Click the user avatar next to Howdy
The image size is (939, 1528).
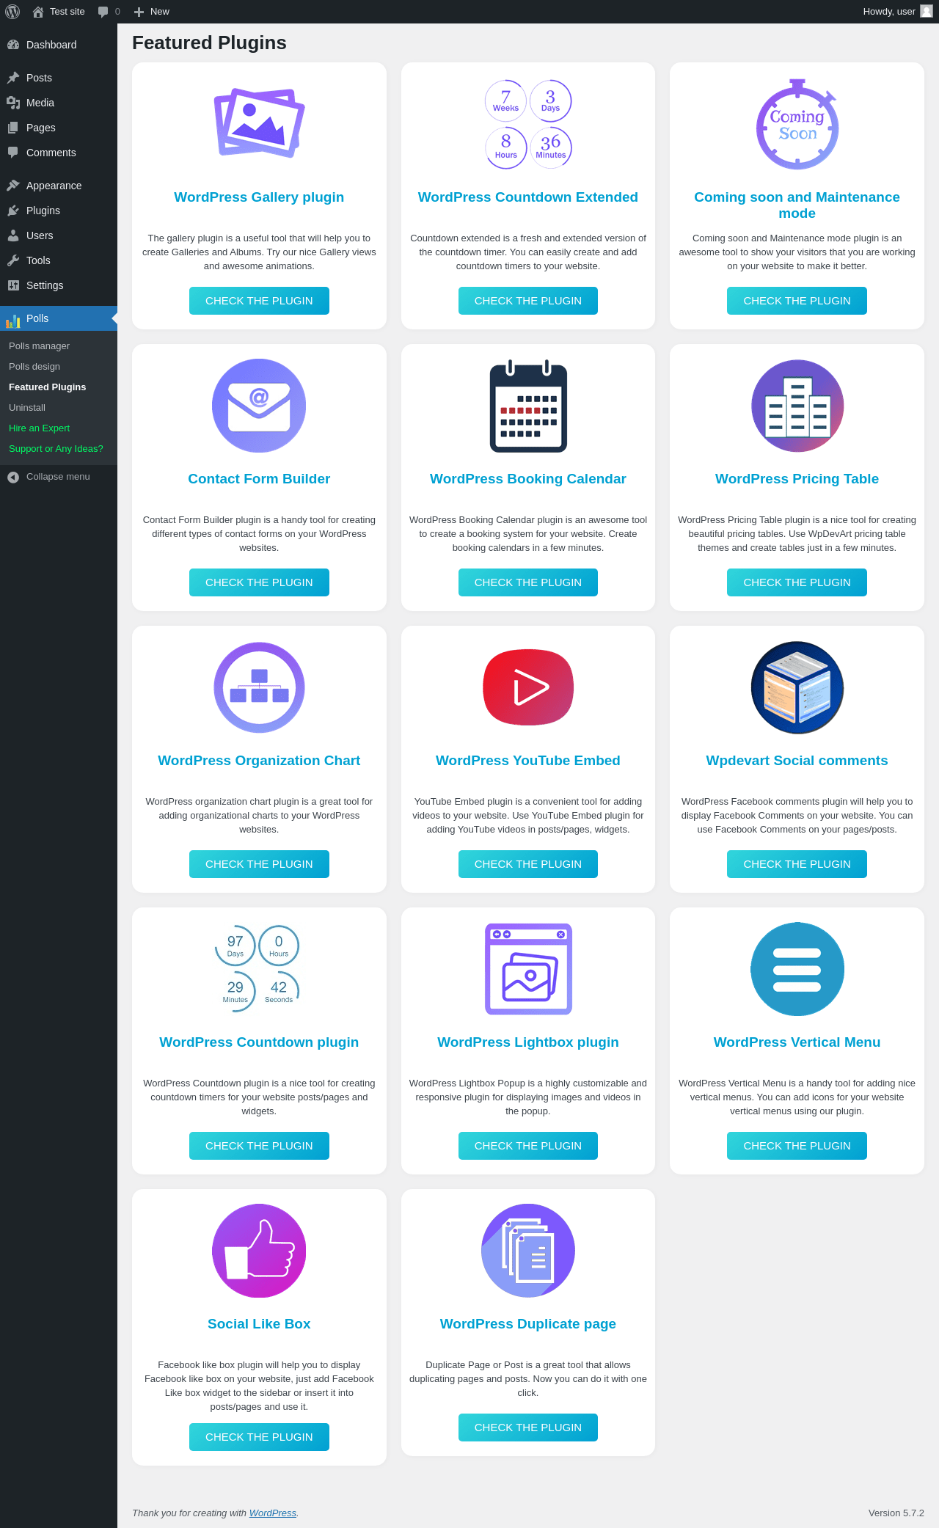click(x=927, y=11)
